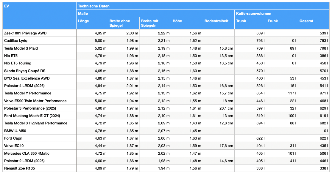This screenshot has width=332, height=174.
Task: Click the 117 l frunk value
Action: coord(292,93)
